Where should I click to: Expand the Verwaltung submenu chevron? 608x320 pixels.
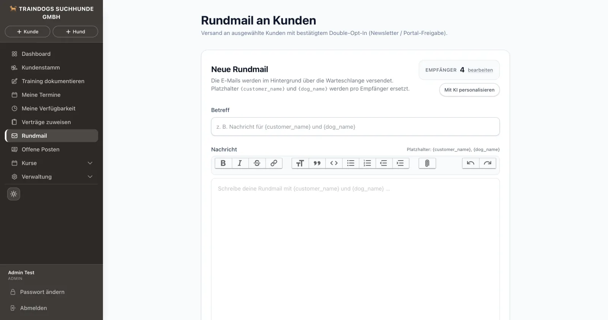pos(90,177)
